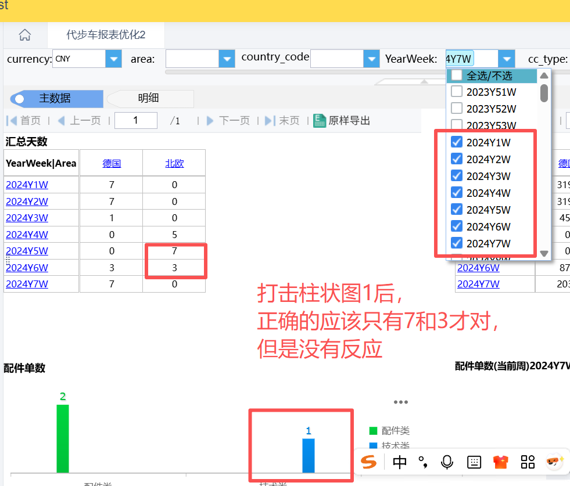Activate voice input microphone icon
The height and width of the screenshot is (486, 570).
coord(447,462)
